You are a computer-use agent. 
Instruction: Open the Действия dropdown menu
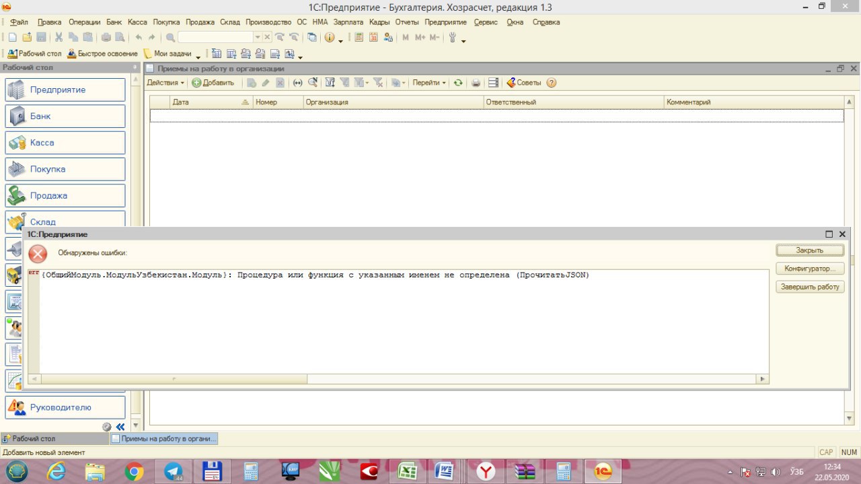(x=165, y=83)
